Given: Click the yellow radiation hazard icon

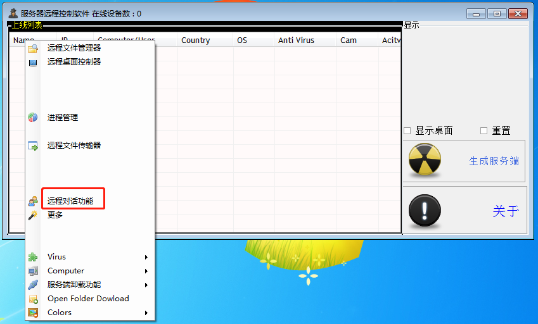Looking at the screenshot, I should tap(424, 160).
